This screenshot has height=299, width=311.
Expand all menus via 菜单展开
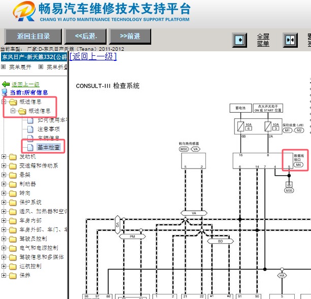pyautogui.click(x=20, y=67)
